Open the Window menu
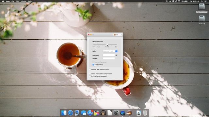Screen dimensions: 209x117 pyautogui.click(x=24, y=1)
